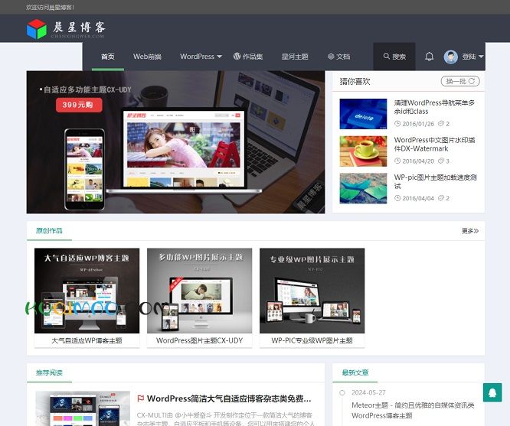510x426 pixels.
Task: Click the recommended article thumbnail image
Action: click(x=83, y=408)
